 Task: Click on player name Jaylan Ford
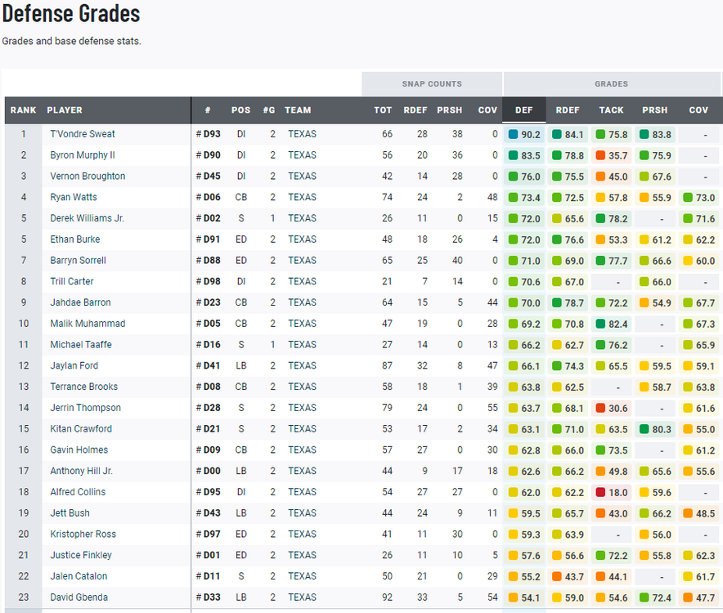(x=74, y=365)
